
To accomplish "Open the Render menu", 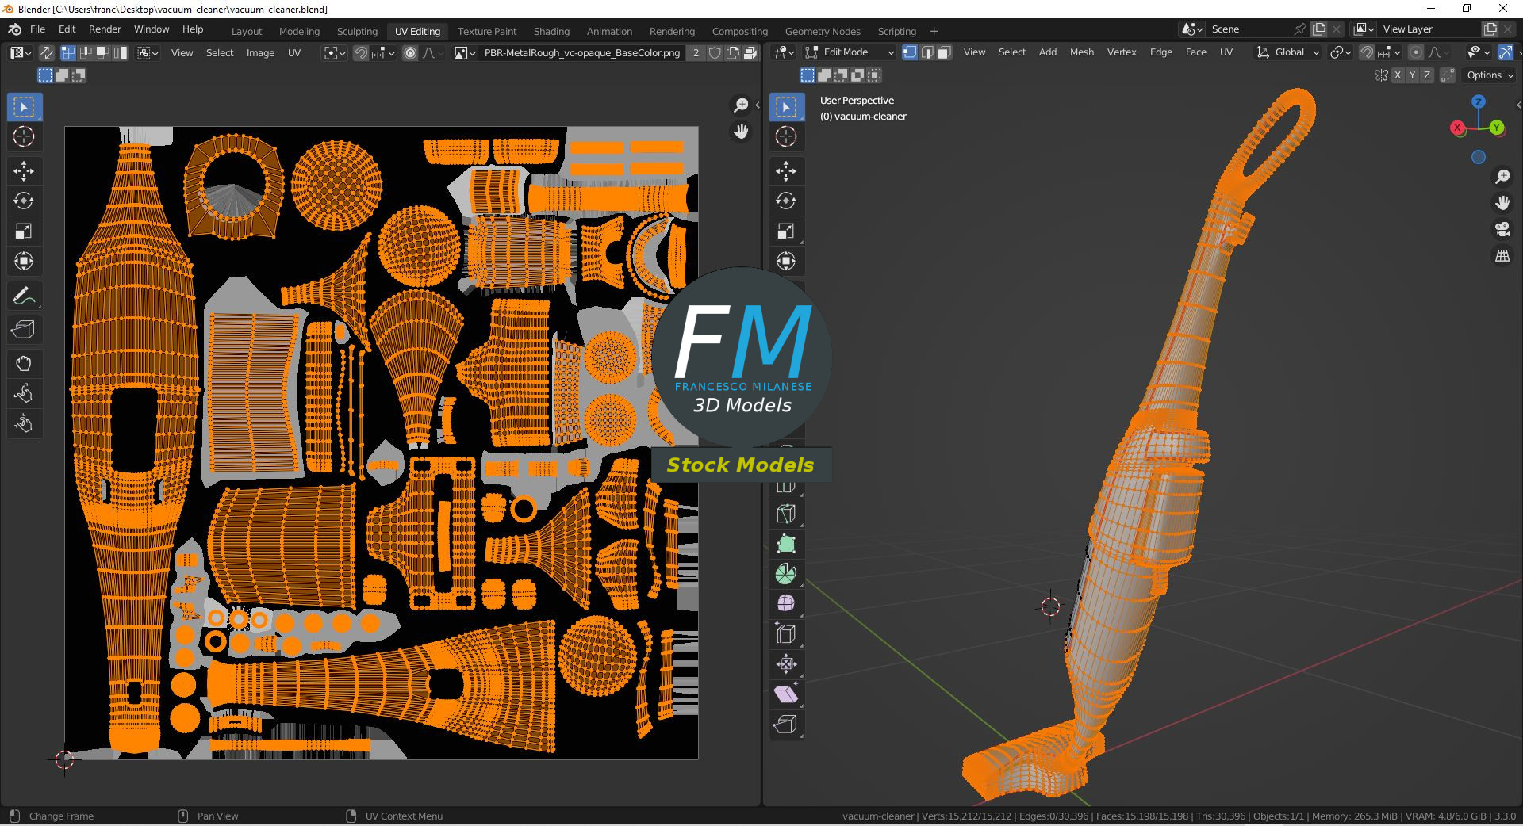I will [105, 29].
